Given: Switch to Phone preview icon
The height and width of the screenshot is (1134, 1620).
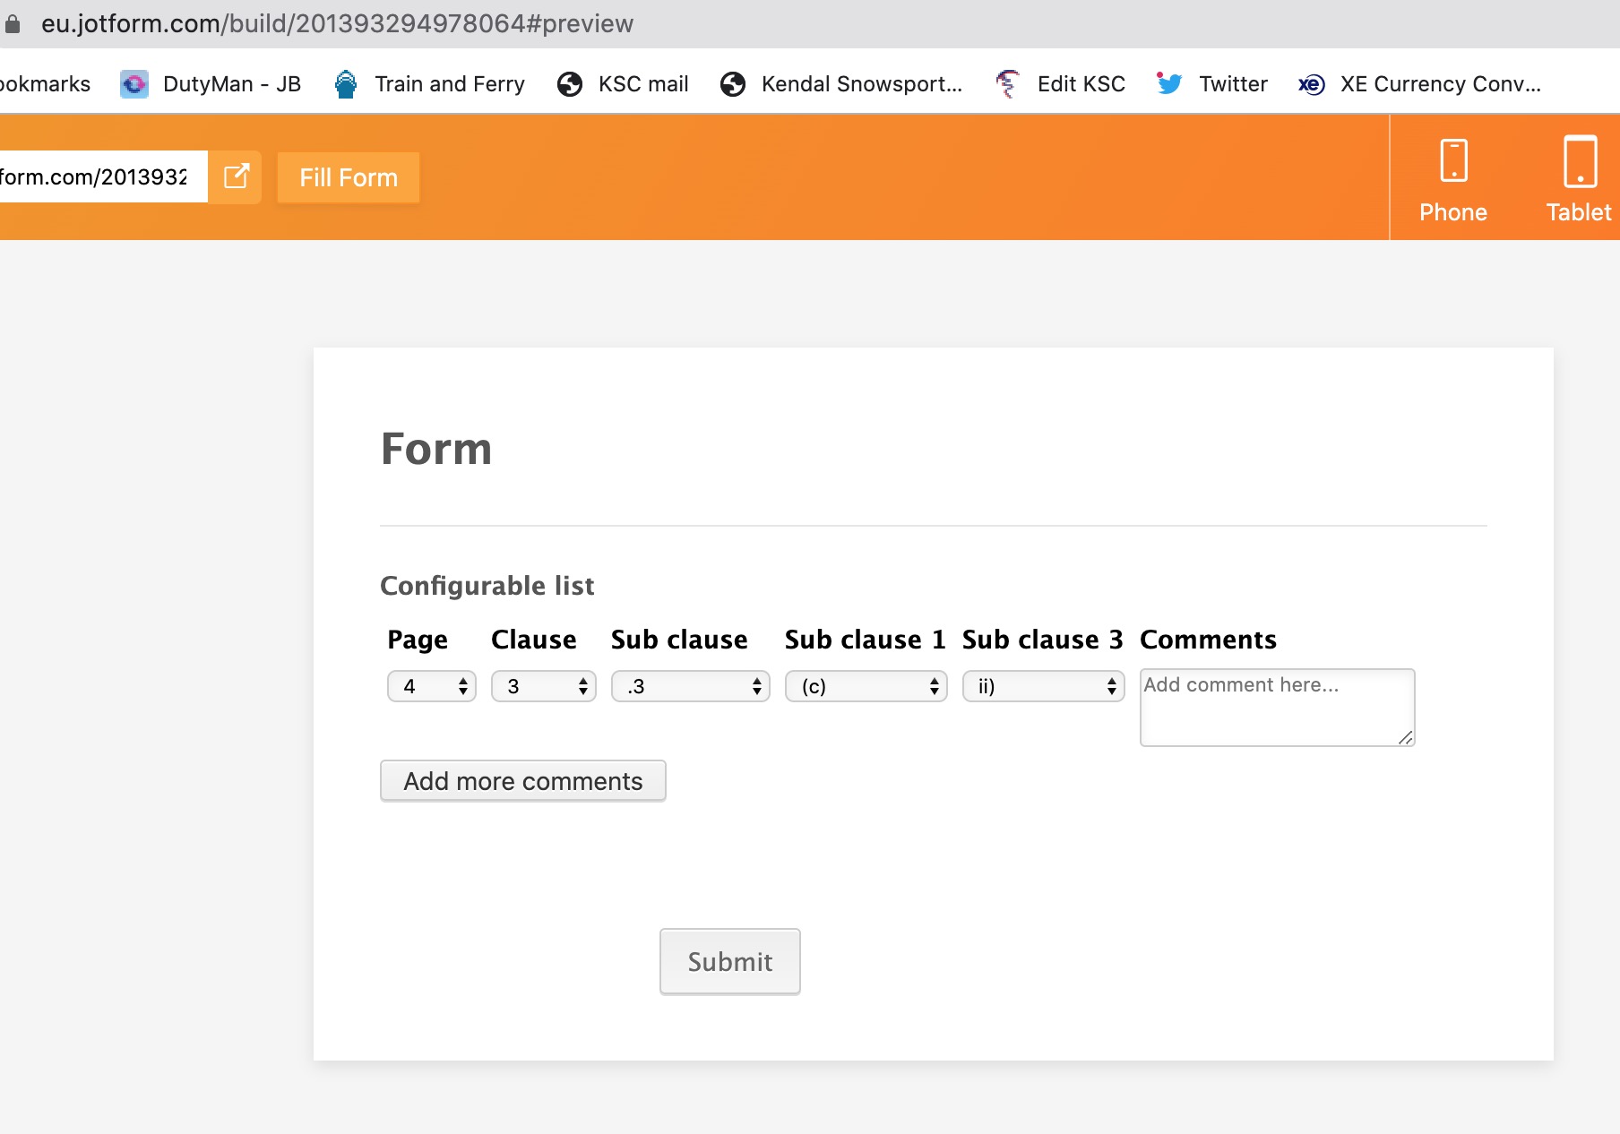Looking at the screenshot, I should click(1452, 161).
